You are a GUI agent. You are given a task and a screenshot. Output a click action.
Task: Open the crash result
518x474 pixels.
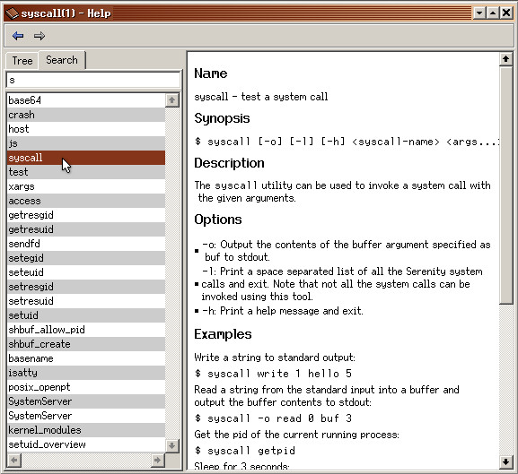coord(86,115)
